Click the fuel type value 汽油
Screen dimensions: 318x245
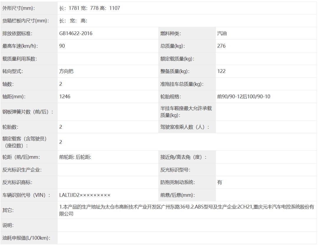[222, 34]
